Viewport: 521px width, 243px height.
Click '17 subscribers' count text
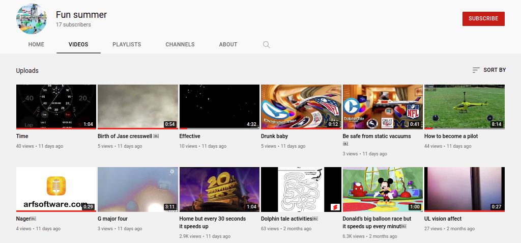tap(73, 24)
